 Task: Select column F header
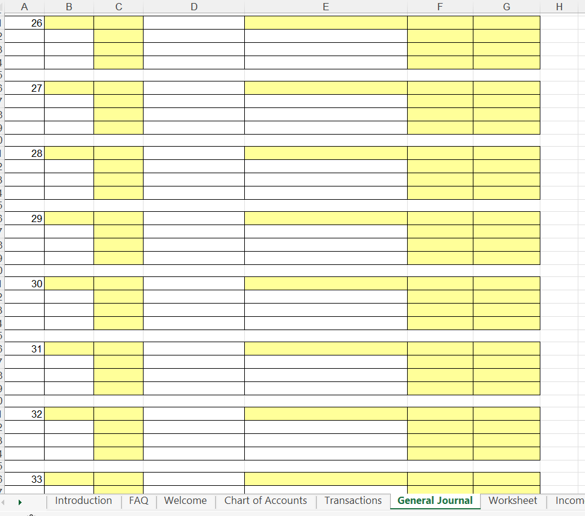tap(440, 7)
